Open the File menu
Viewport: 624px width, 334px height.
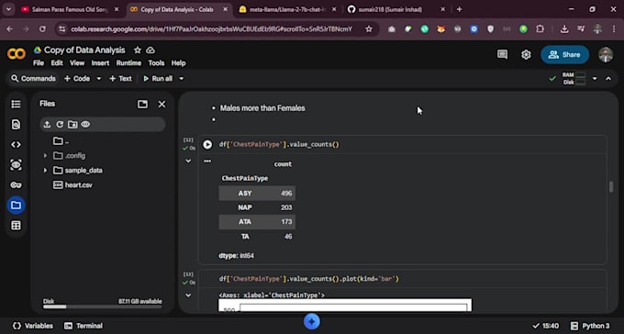point(39,63)
